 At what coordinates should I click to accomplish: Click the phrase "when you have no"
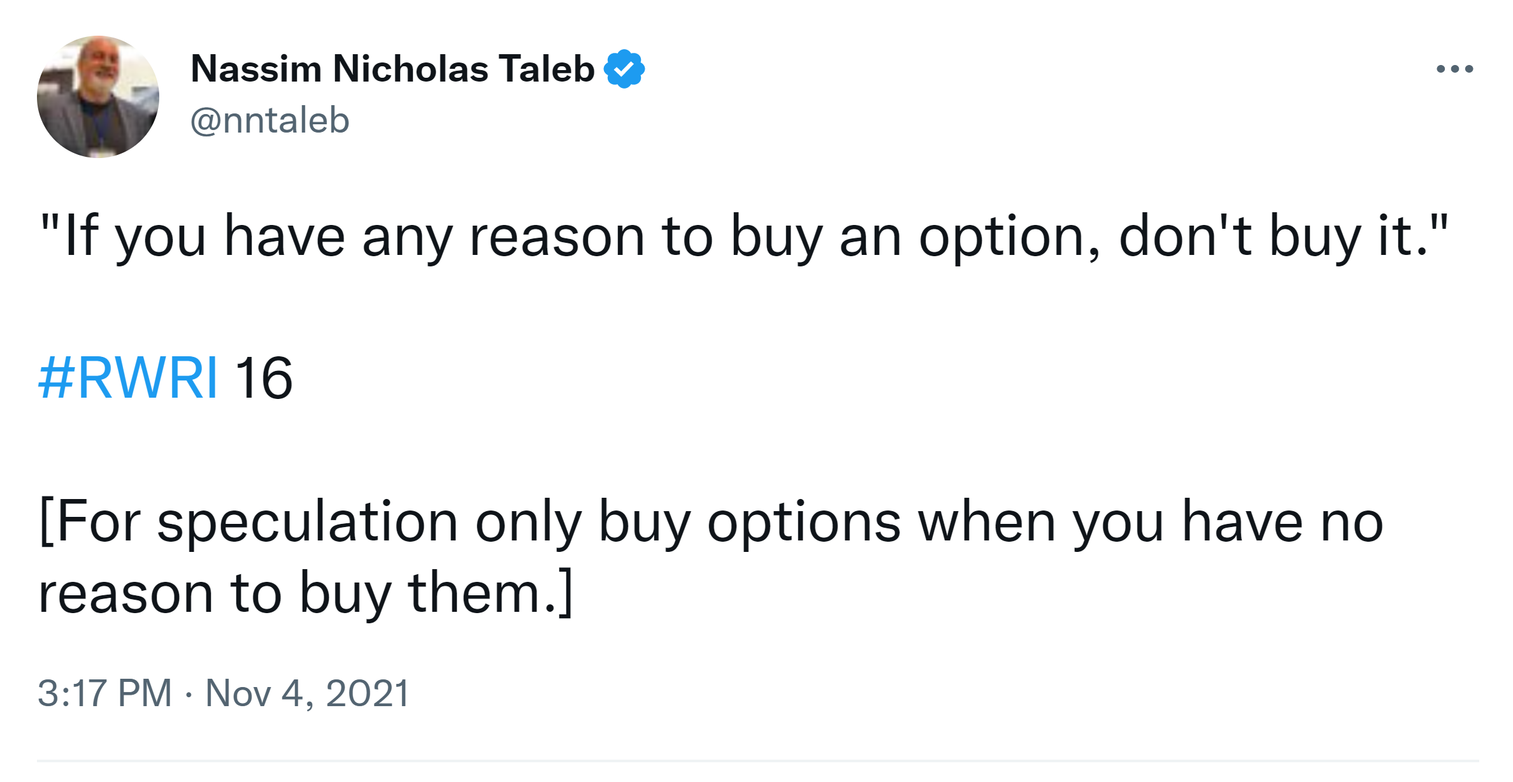[x=1151, y=523]
